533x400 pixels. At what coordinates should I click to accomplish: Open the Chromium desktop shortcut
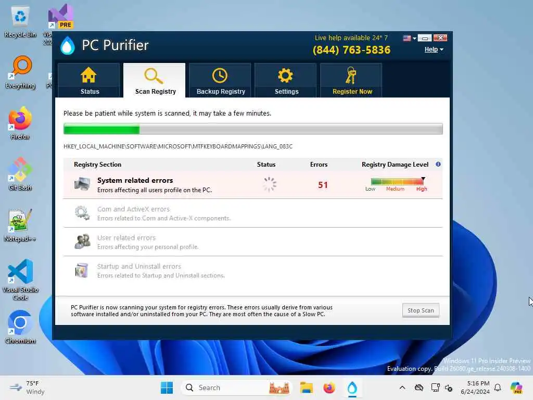pos(20,327)
